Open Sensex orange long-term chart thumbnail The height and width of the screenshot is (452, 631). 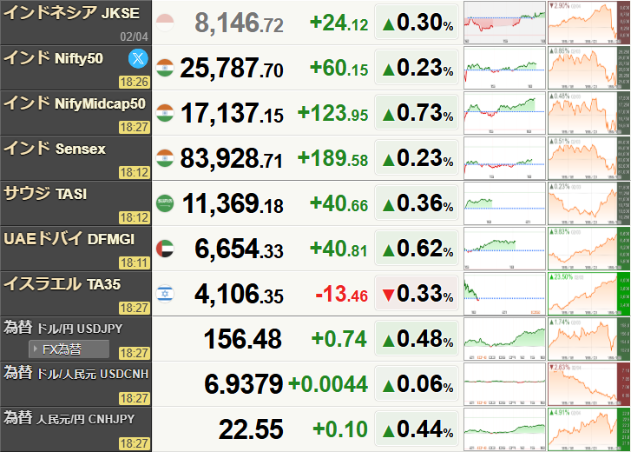589,158
